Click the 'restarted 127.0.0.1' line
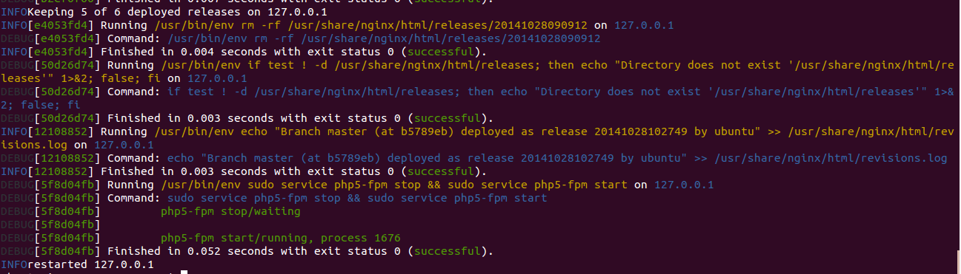 coord(90,264)
